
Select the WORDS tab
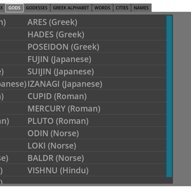tap(102, 8)
